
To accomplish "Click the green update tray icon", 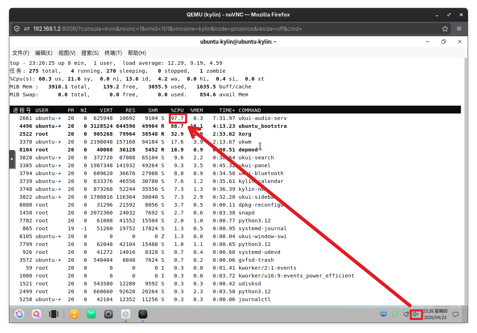I will (x=395, y=314).
